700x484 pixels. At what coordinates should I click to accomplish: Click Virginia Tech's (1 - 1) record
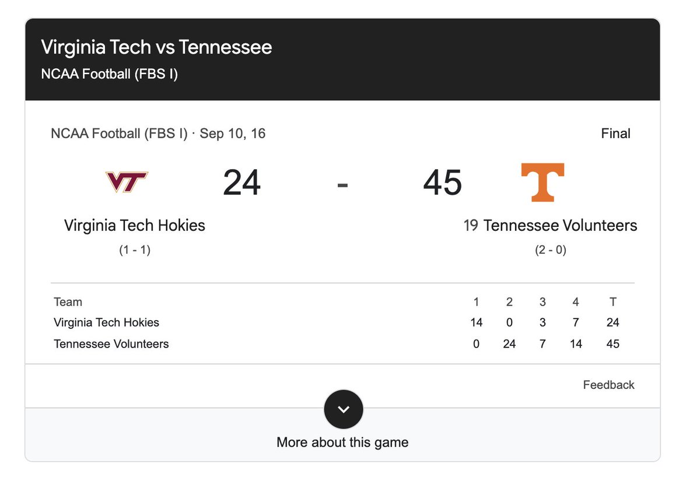tap(135, 250)
